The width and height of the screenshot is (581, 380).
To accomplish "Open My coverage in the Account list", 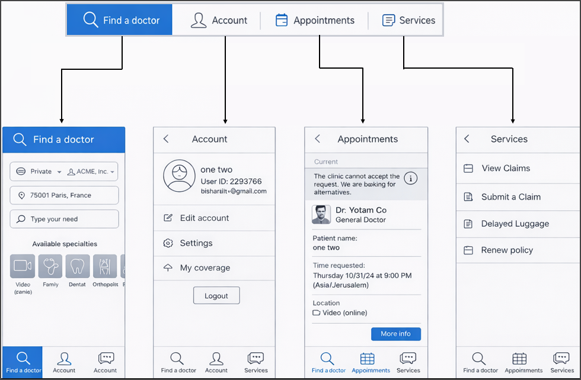I will tap(203, 268).
